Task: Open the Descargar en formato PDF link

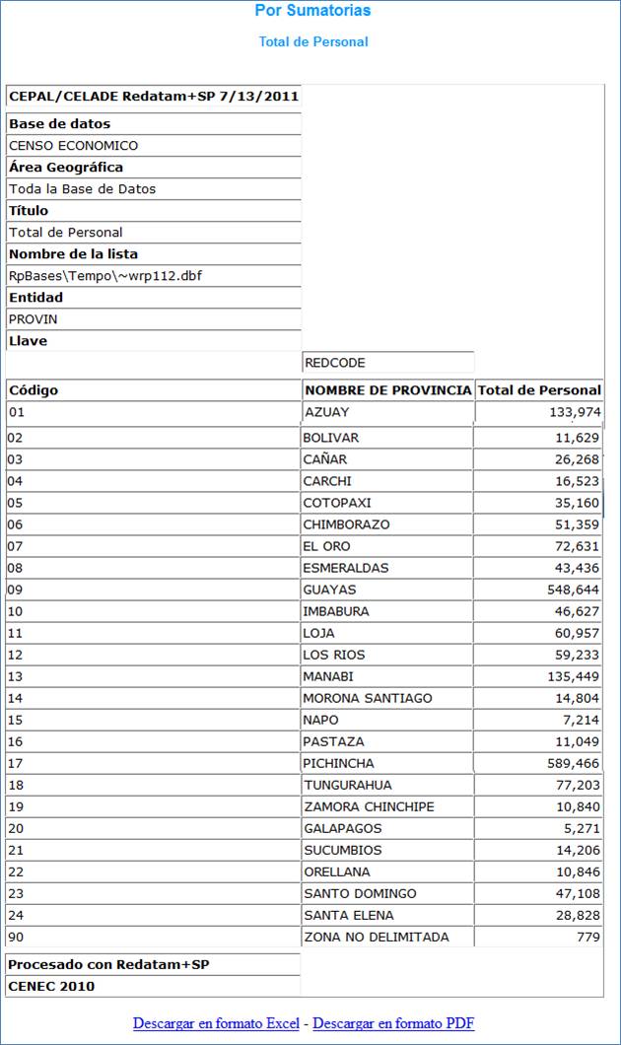Action: click(x=393, y=1023)
